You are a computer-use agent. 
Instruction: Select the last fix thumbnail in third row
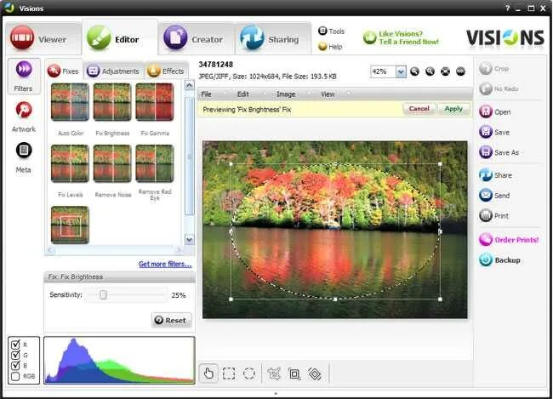coord(70,225)
